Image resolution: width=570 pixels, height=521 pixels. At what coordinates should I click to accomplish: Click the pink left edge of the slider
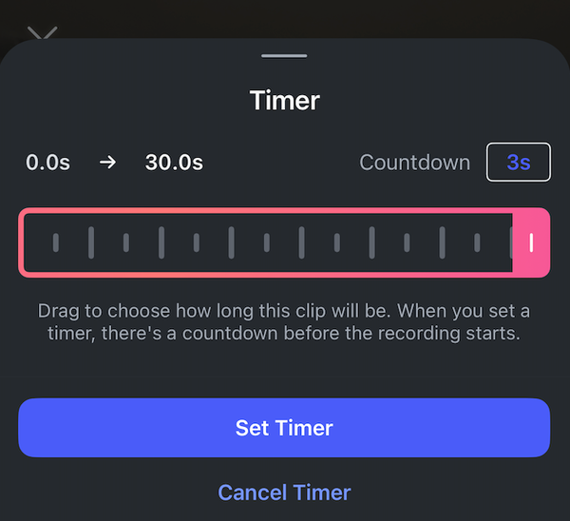pos(22,242)
